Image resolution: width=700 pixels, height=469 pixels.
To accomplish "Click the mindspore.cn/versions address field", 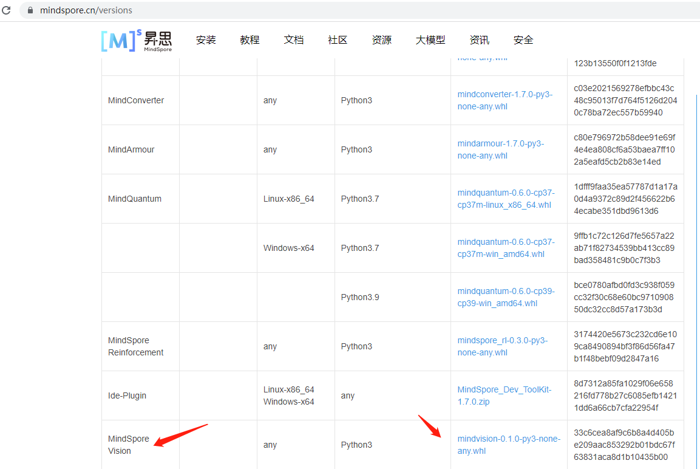I will (86, 10).
